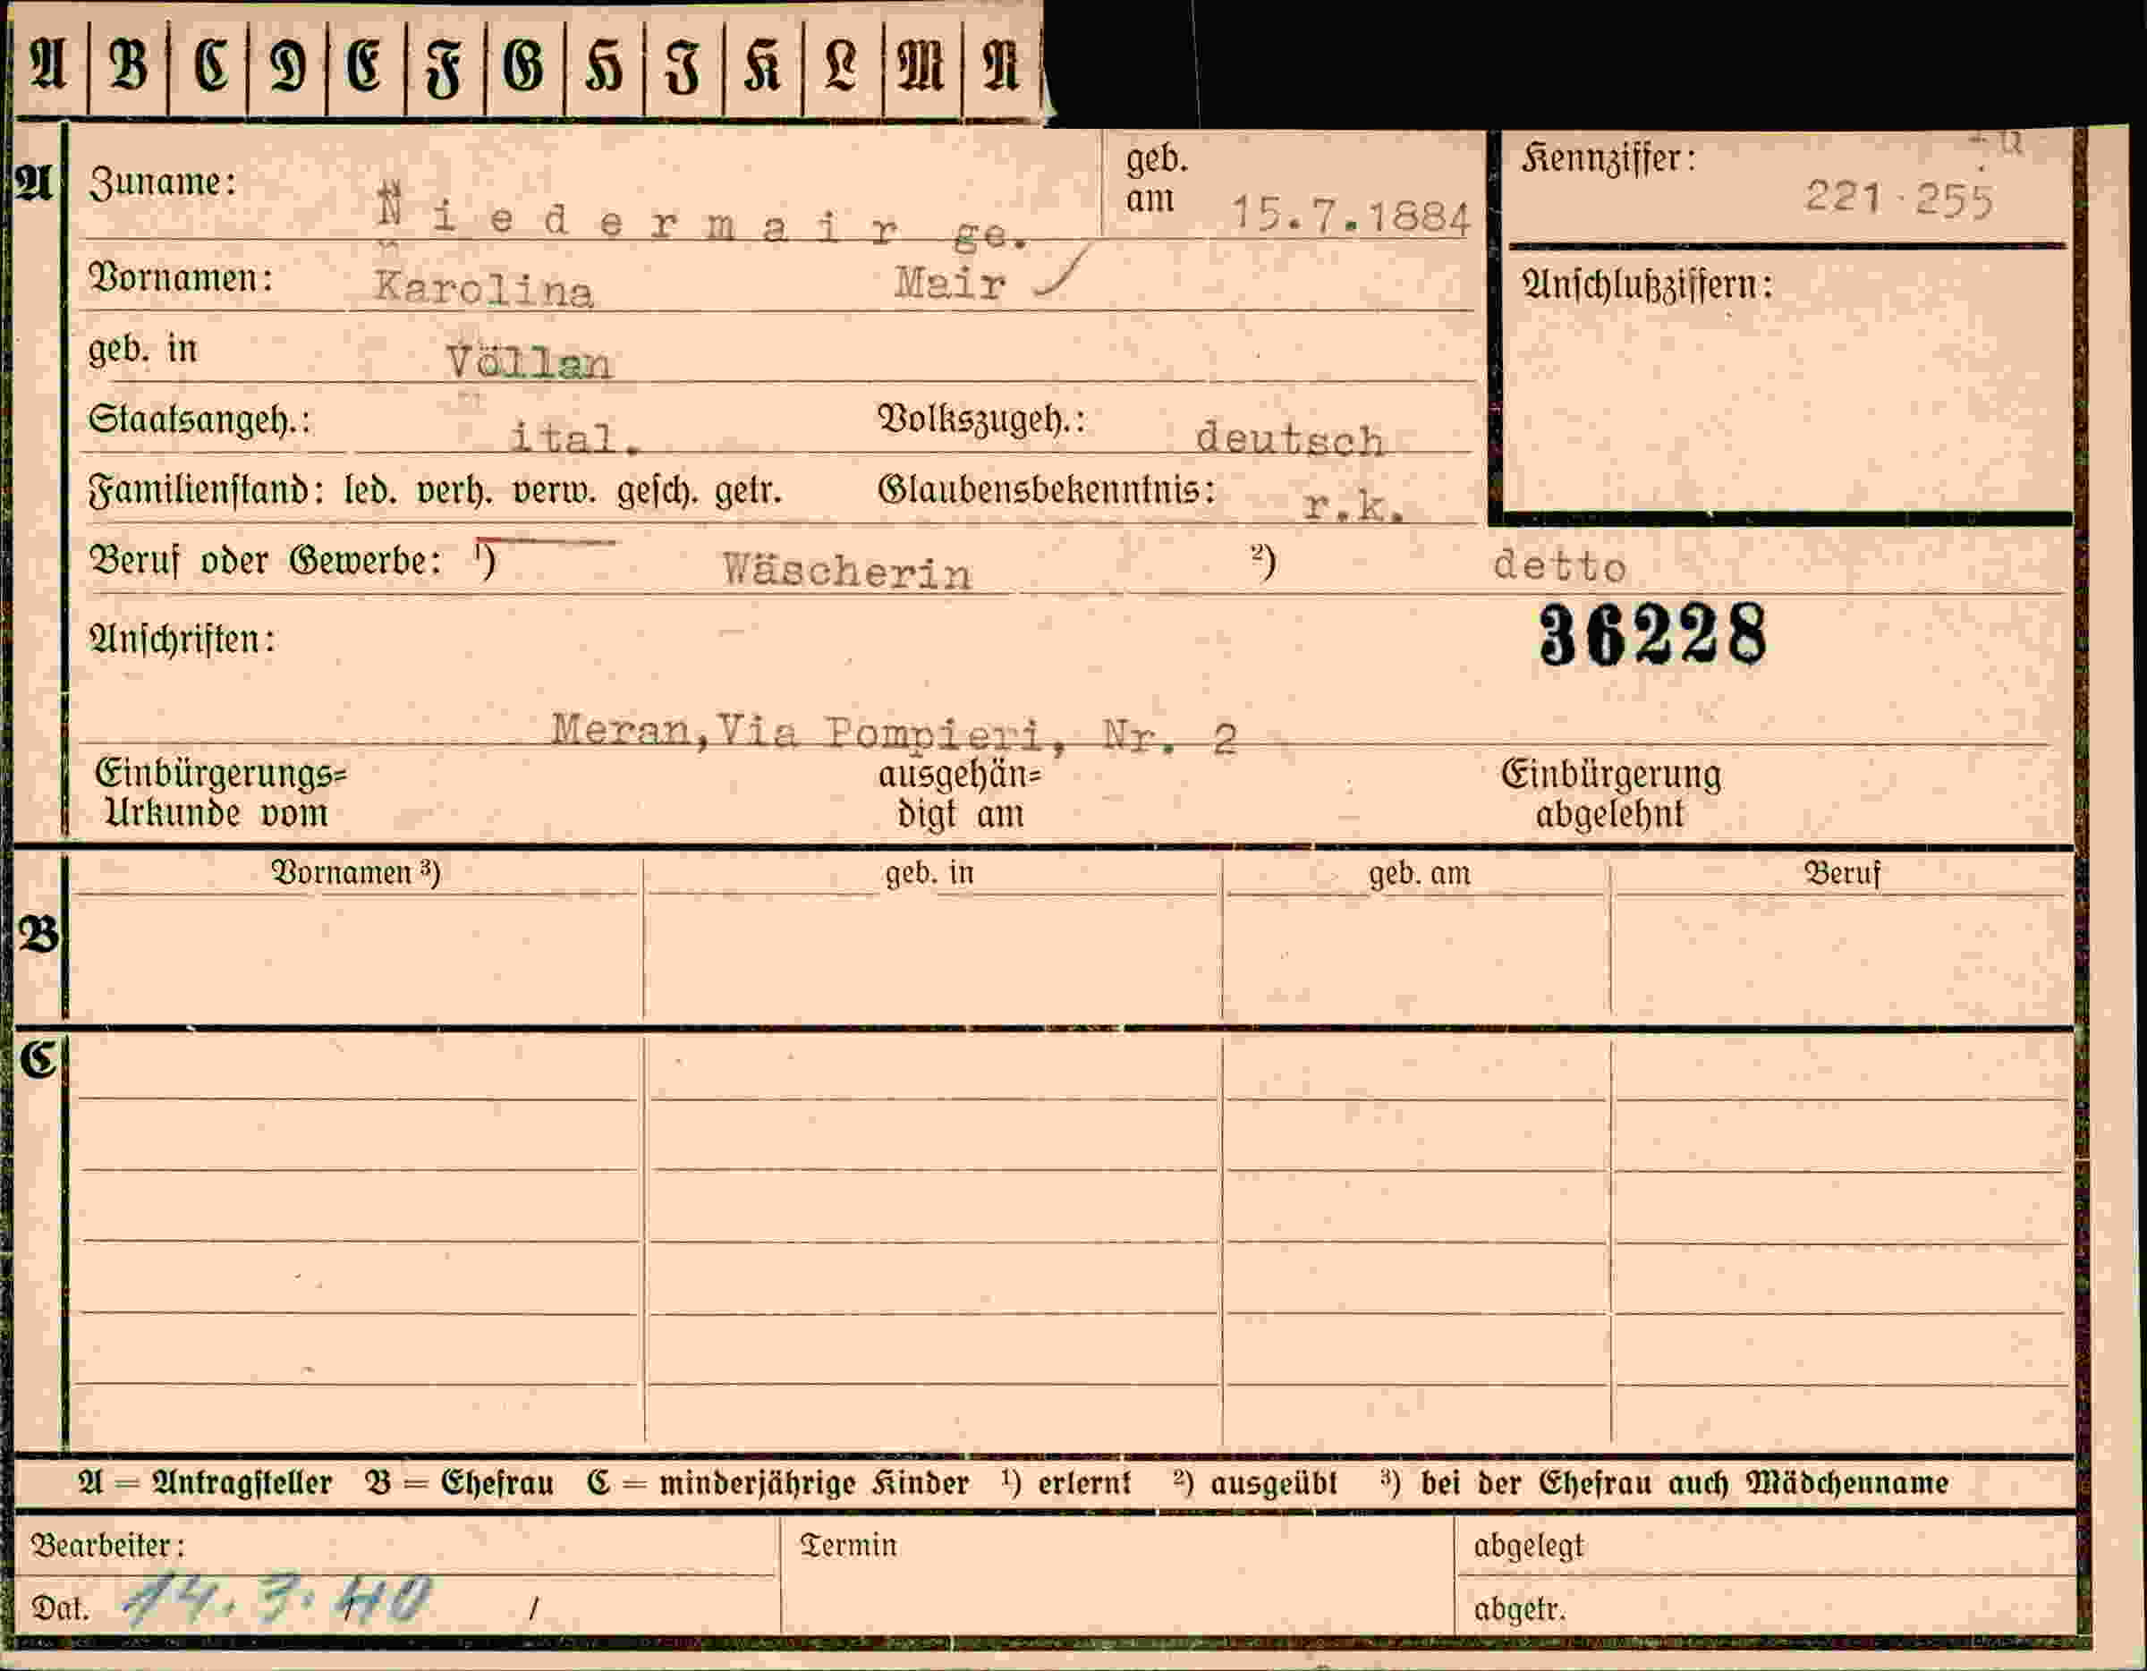The width and height of the screenshot is (2147, 1671).
Task: Click the Glaubensbekenntnis label
Action: 1046,488
